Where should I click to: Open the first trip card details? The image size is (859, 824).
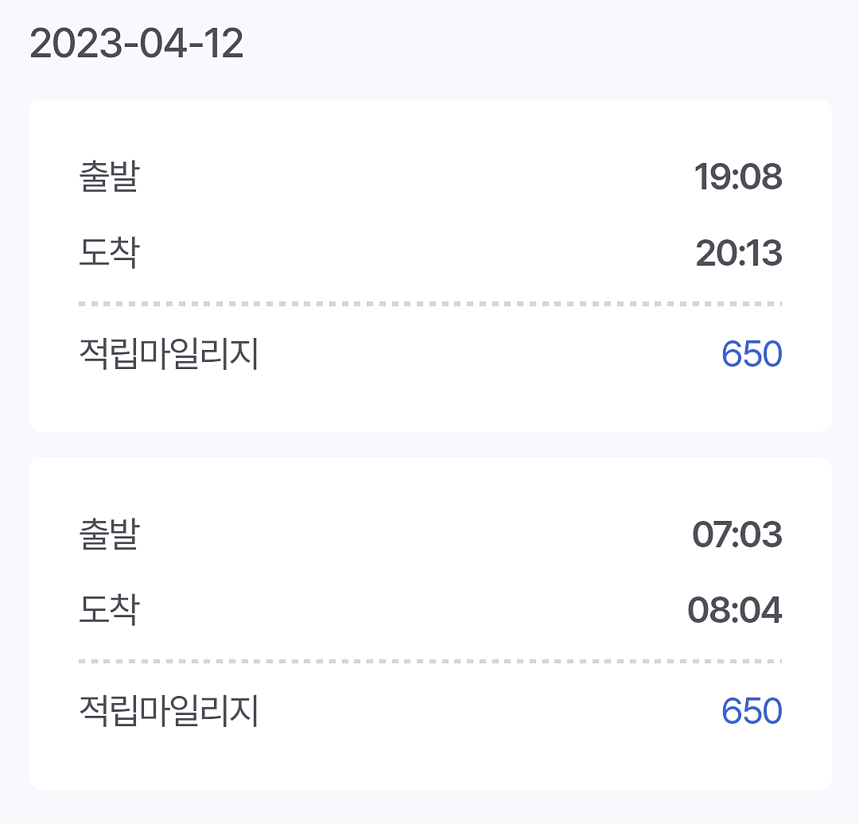tap(429, 262)
